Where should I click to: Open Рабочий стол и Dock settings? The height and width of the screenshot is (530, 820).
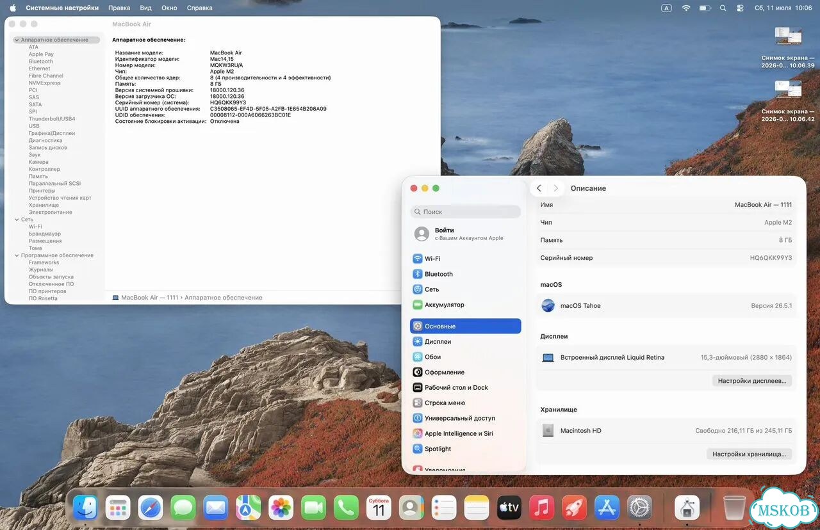tap(466, 387)
